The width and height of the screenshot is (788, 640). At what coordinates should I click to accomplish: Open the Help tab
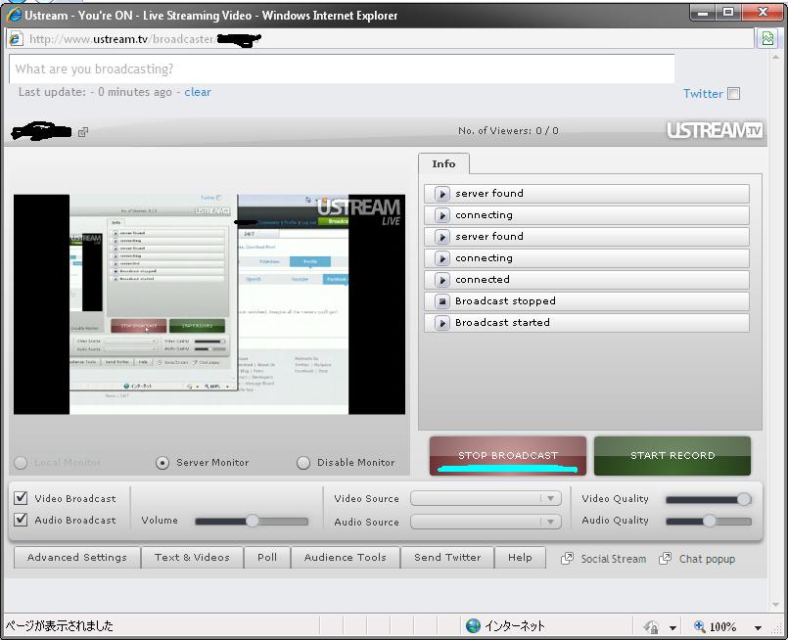tap(520, 558)
